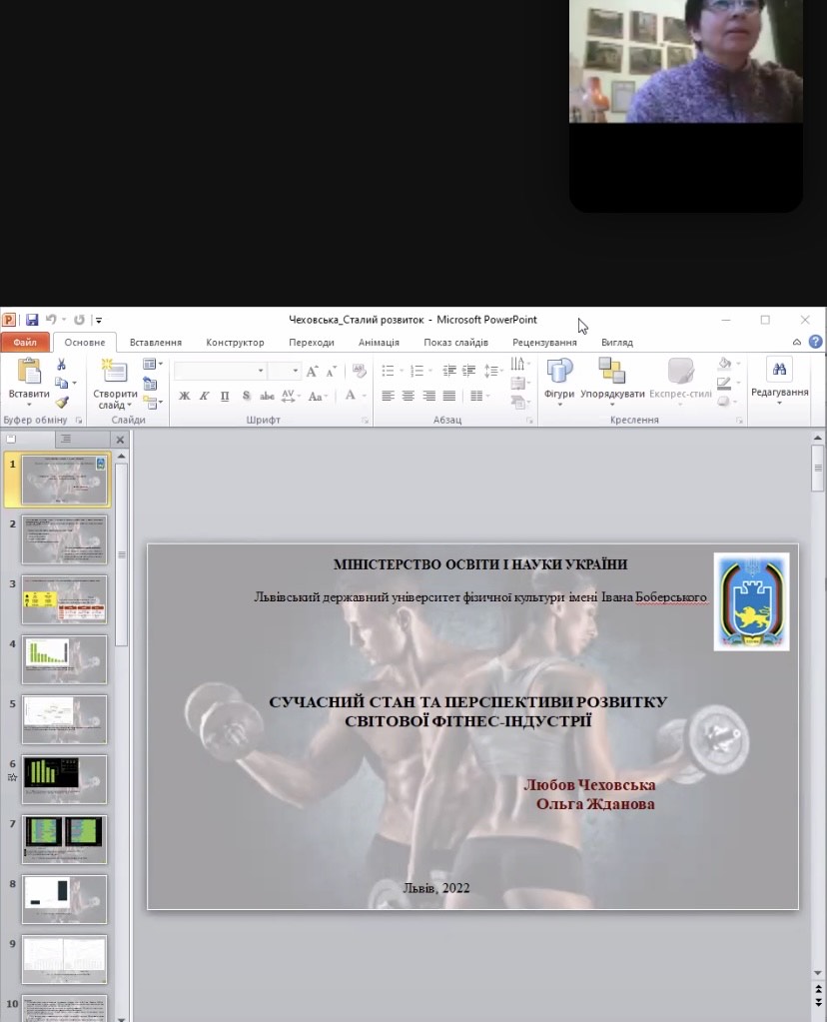Screen dimensions: 827x1022
Task: Toggle bold Ж formatting
Action: (184, 396)
